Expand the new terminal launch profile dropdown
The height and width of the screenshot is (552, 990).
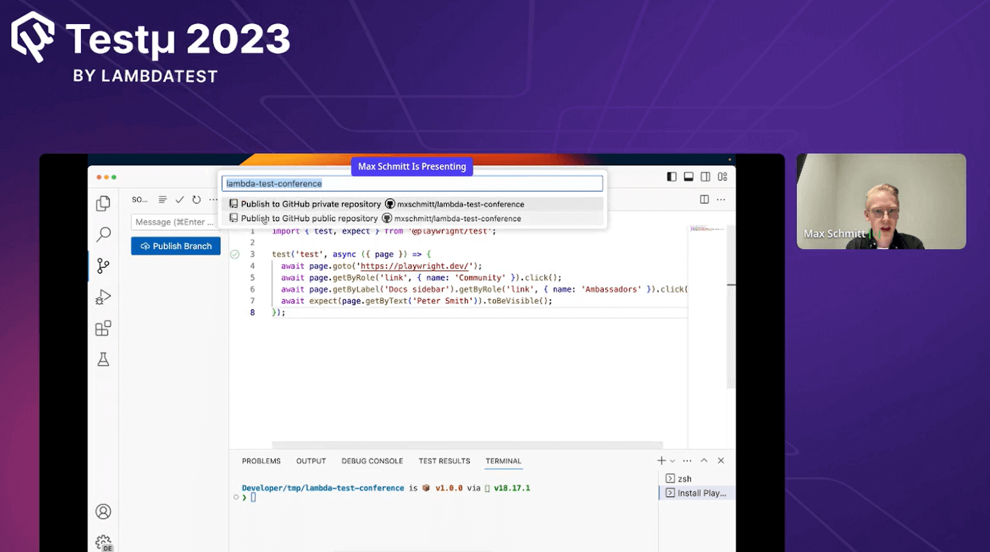673,461
